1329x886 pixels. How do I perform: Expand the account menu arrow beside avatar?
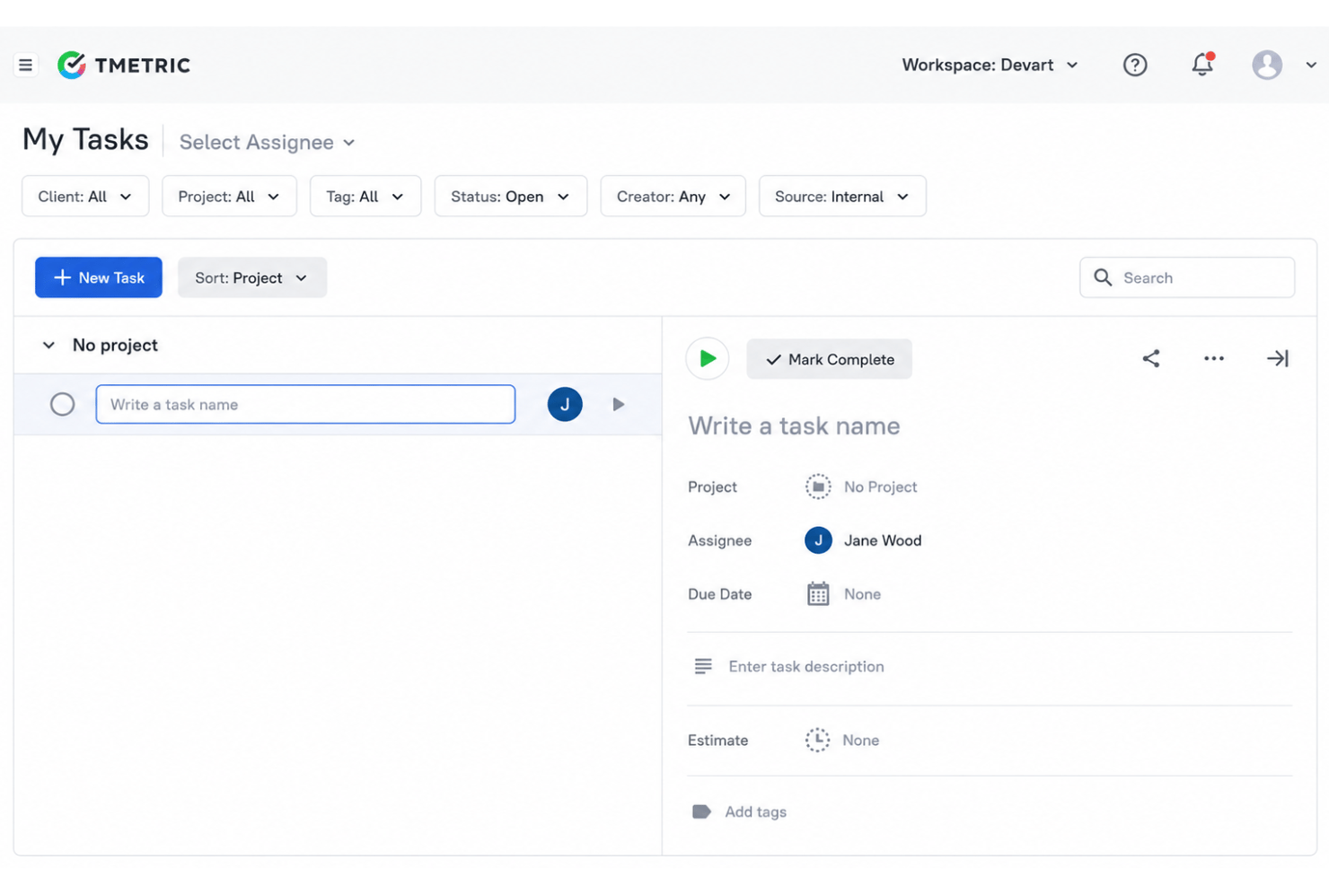coord(1311,65)
